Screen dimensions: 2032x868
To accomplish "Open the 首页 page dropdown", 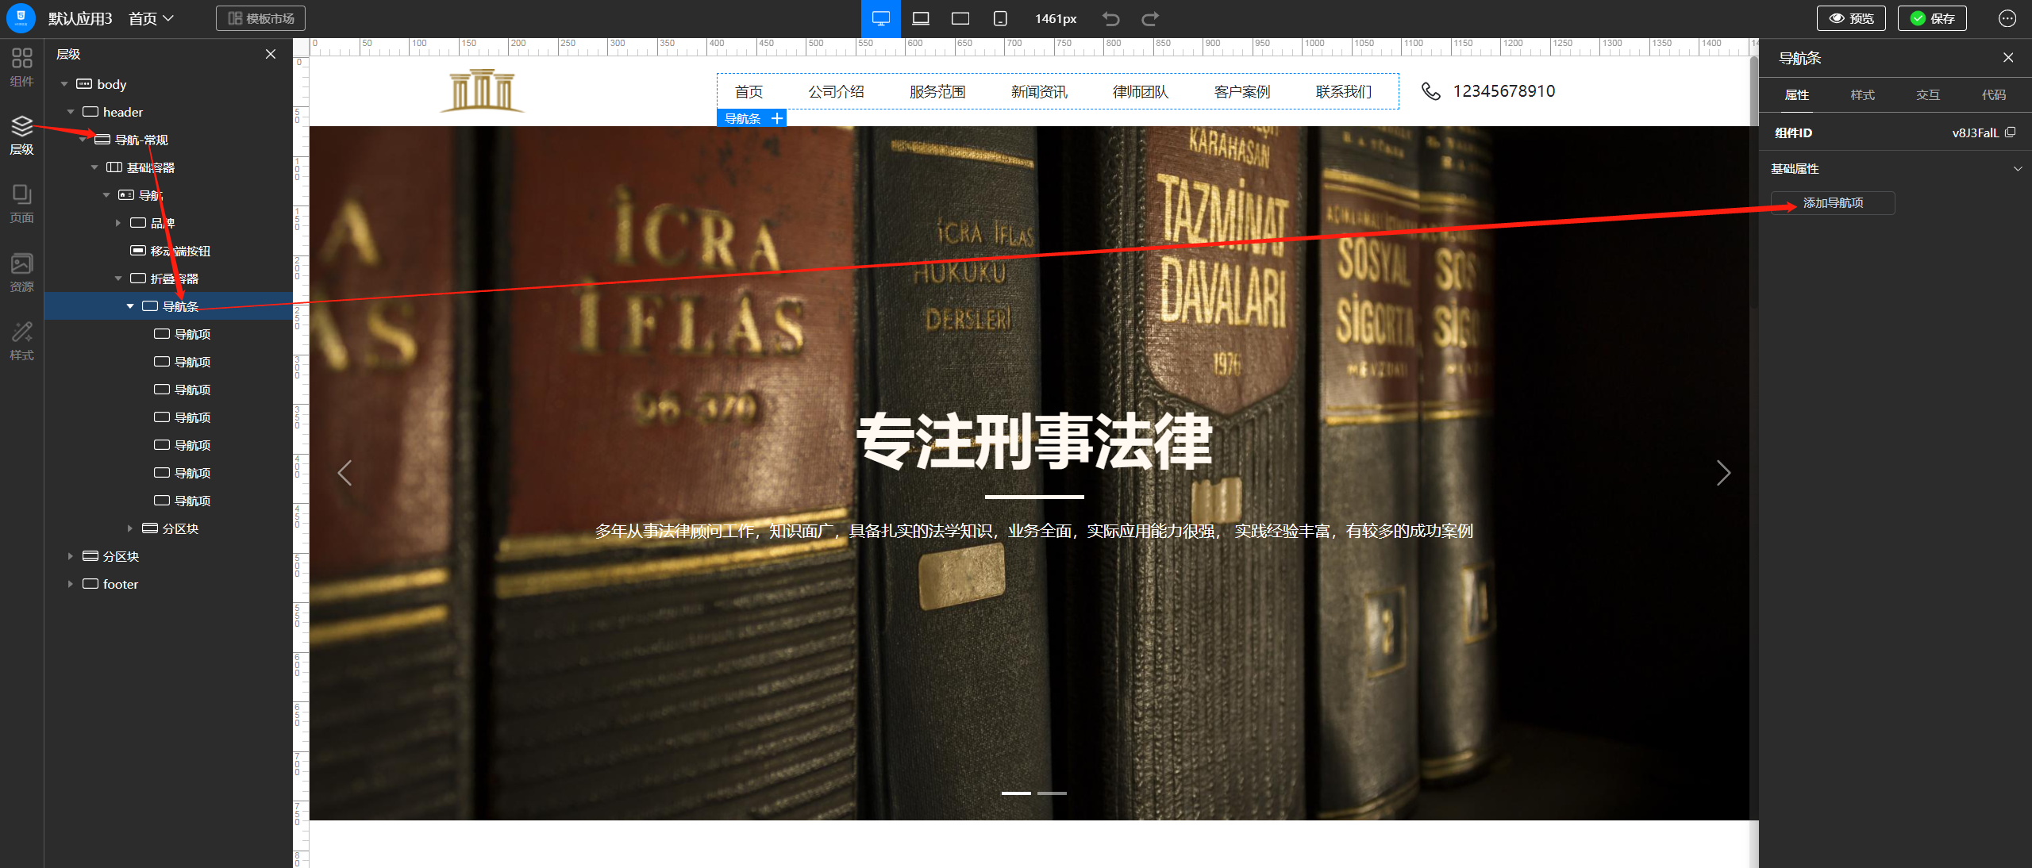I will point(151,18).
